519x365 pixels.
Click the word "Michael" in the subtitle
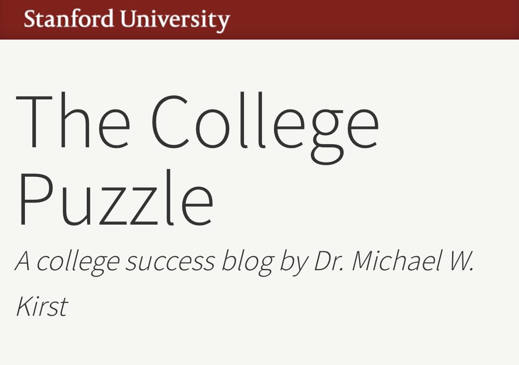click(x=398, y=261)
